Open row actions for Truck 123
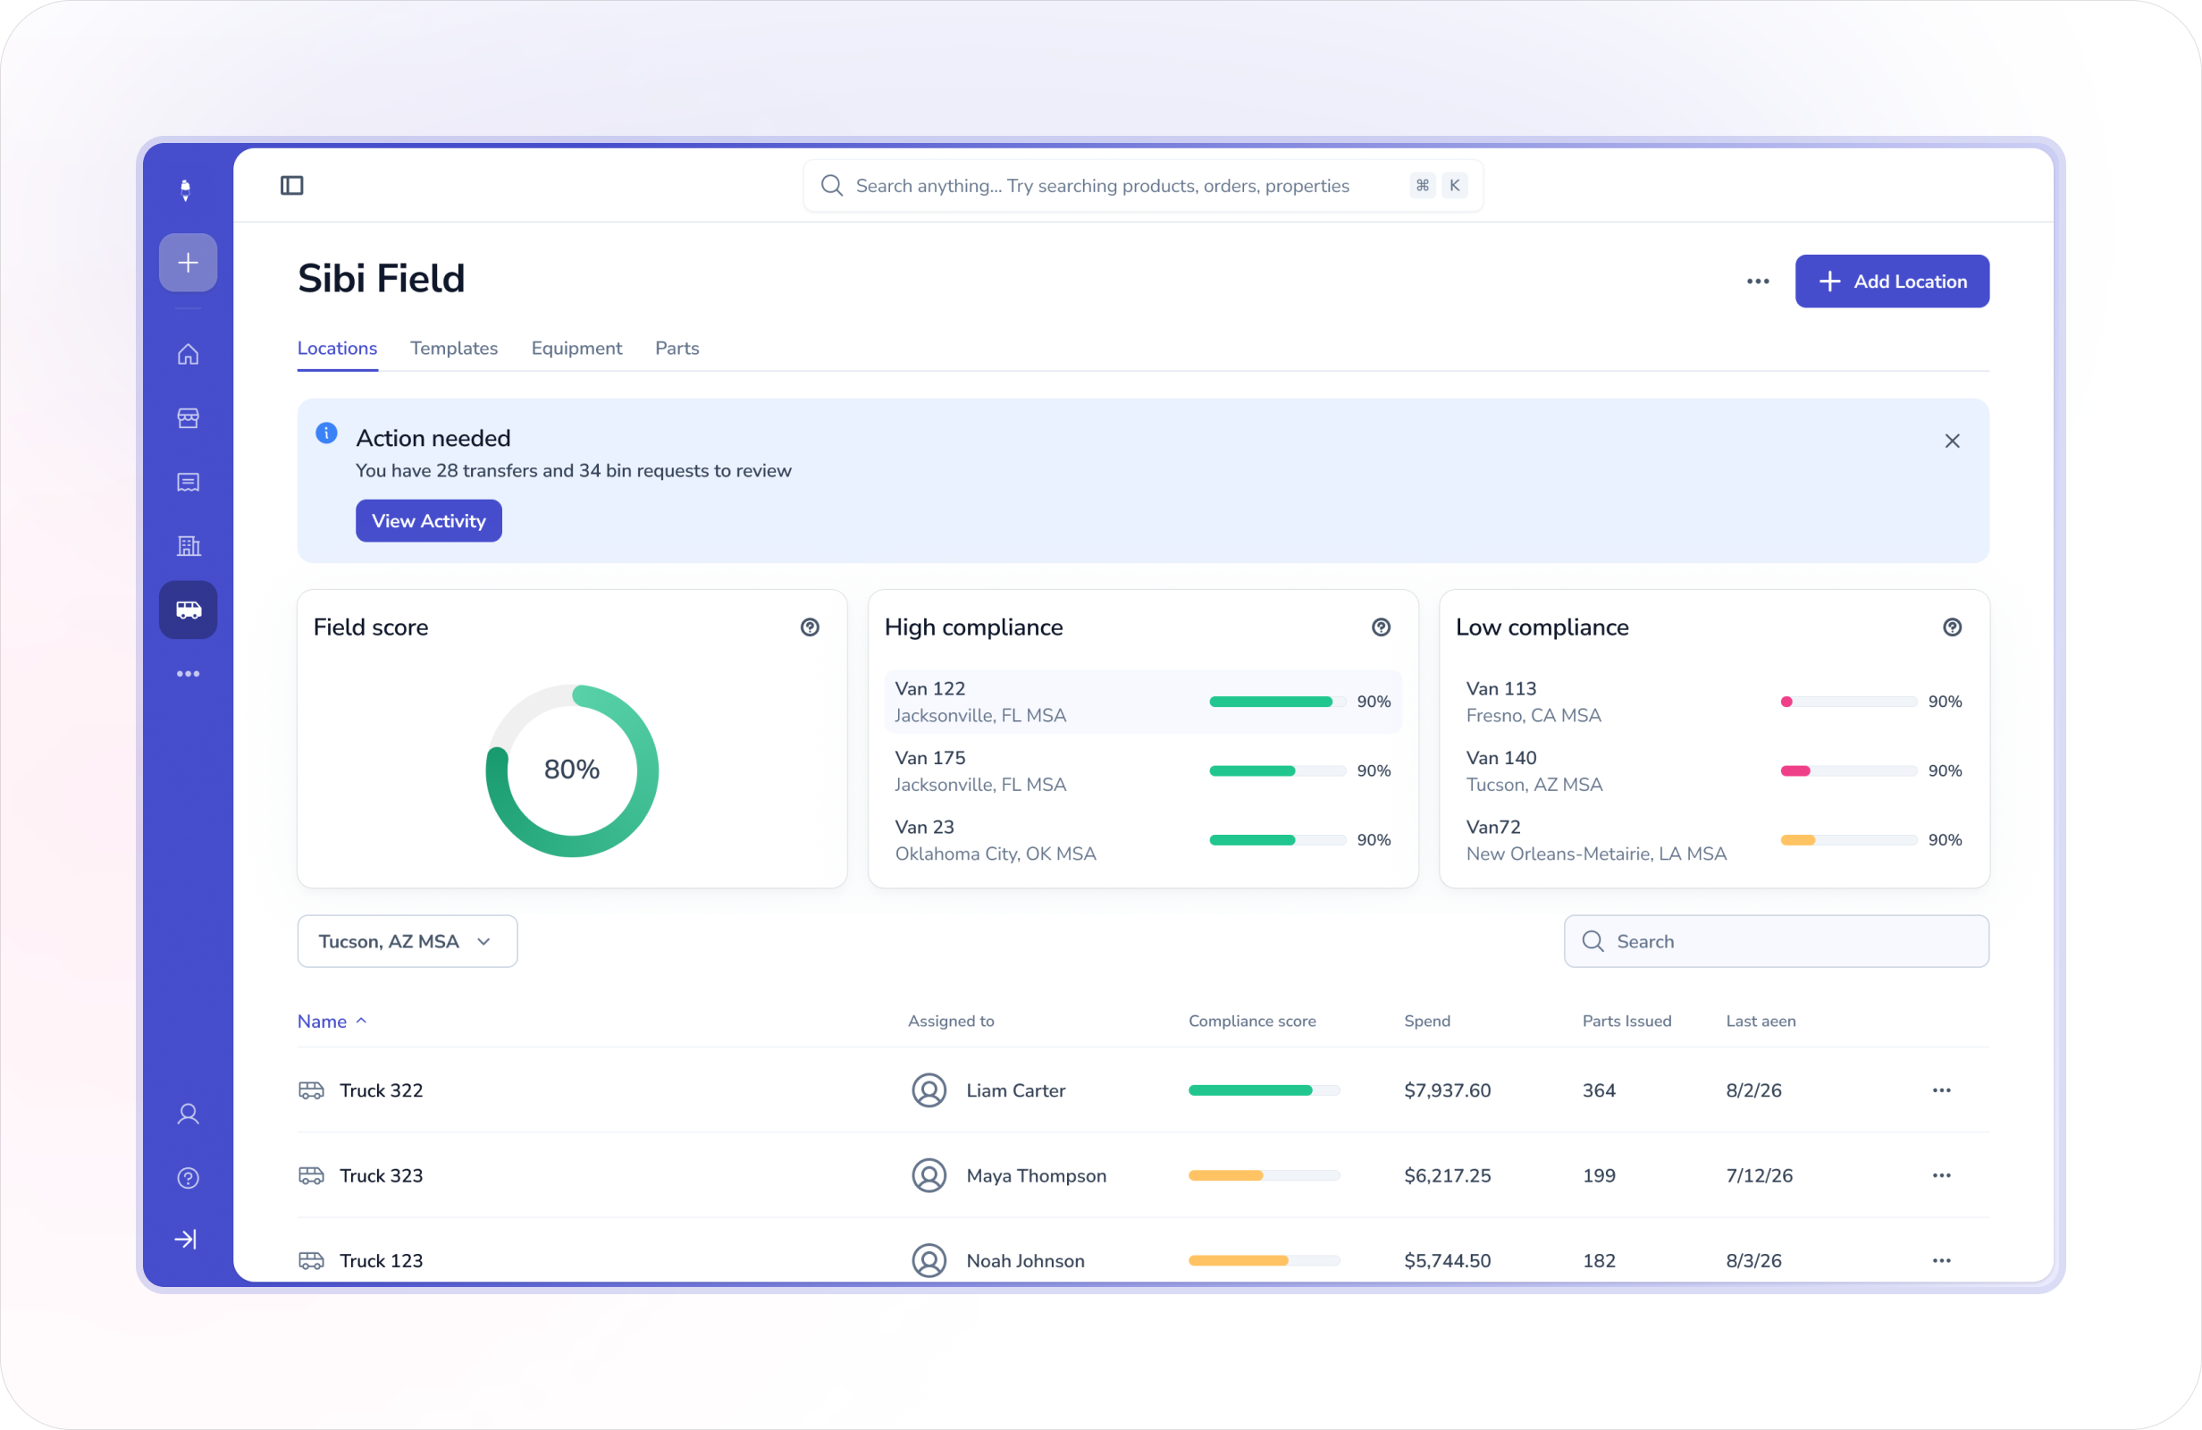Screen dimensions: 2202x1430 [x=1941, y=1260]
